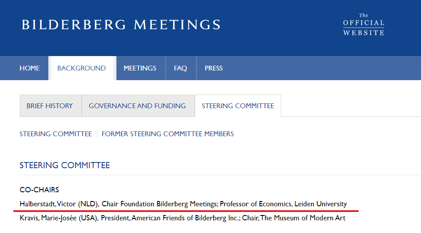Open the Meetings nav item
The width and height of the screenshot is (421, 233).
pos(140,68)
